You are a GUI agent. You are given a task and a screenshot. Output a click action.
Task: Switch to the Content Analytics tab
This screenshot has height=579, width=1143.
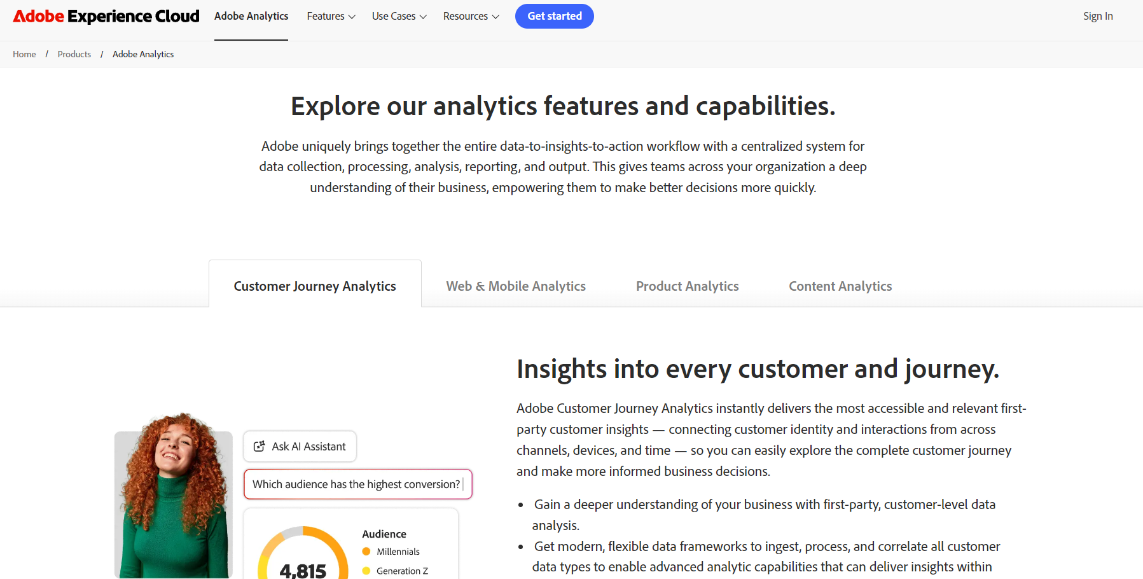(840, 286)
